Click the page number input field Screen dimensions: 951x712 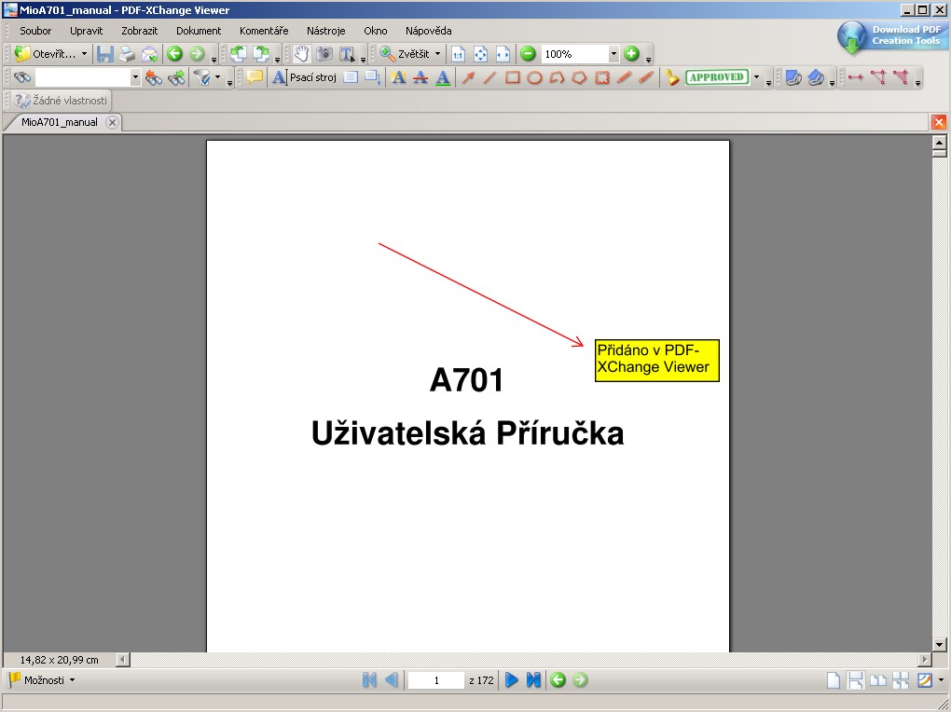[435, 680]
